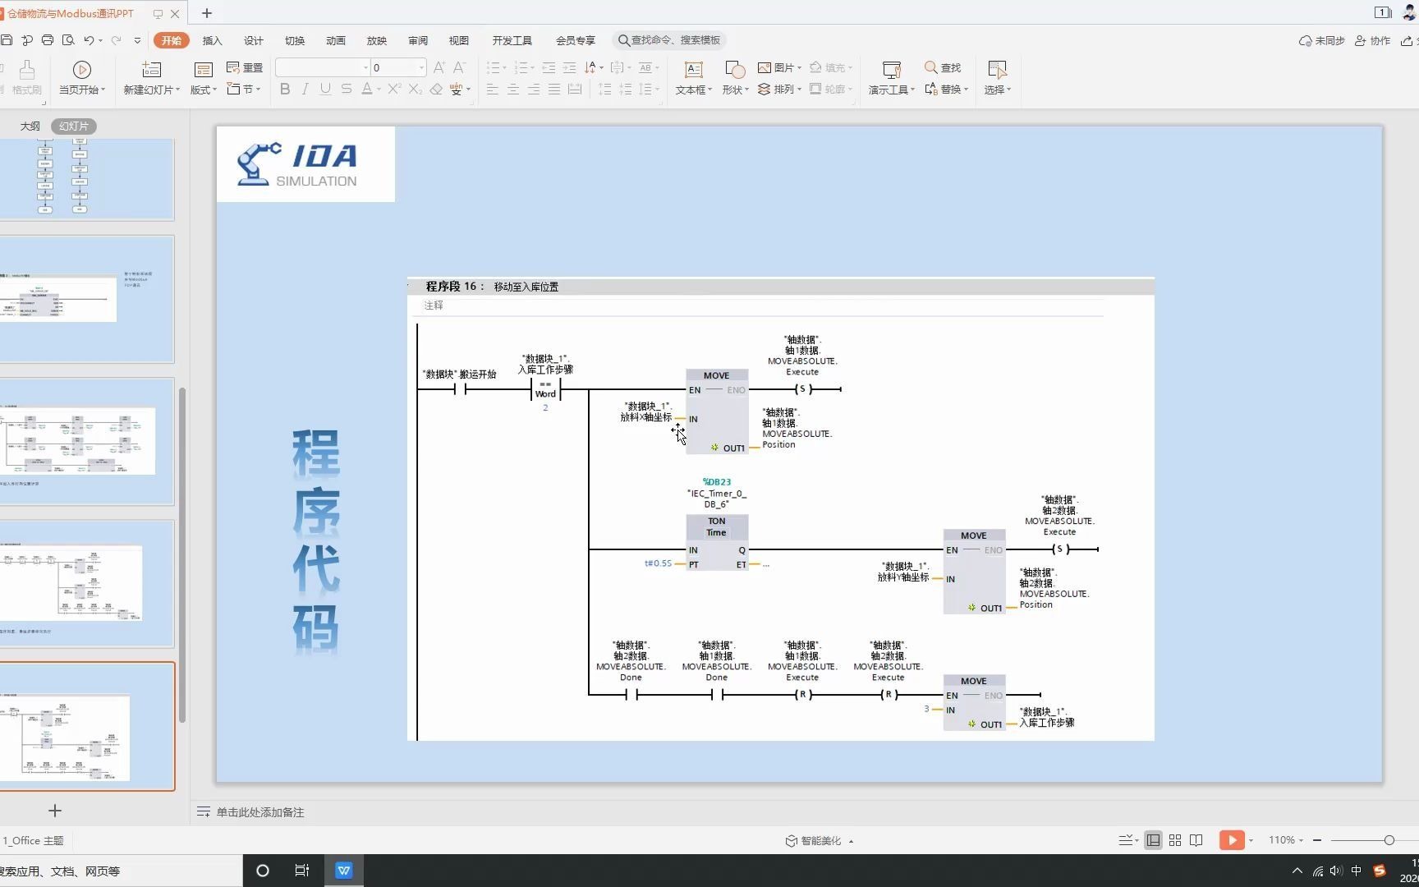Expand the font size dropdown
The image size is (1419, 887).
point(422,67)
